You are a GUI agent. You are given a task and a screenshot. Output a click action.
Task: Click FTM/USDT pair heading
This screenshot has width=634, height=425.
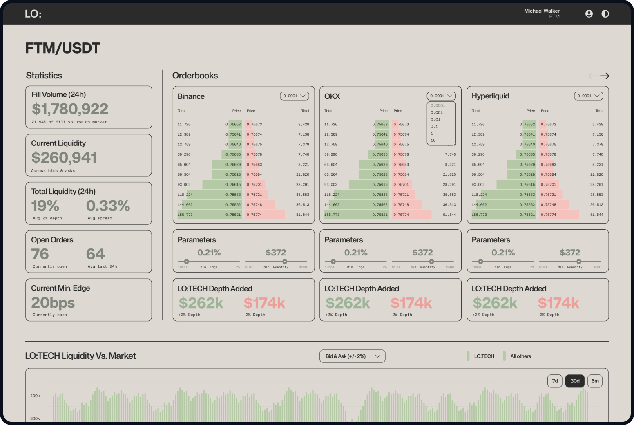coord(63,48)
